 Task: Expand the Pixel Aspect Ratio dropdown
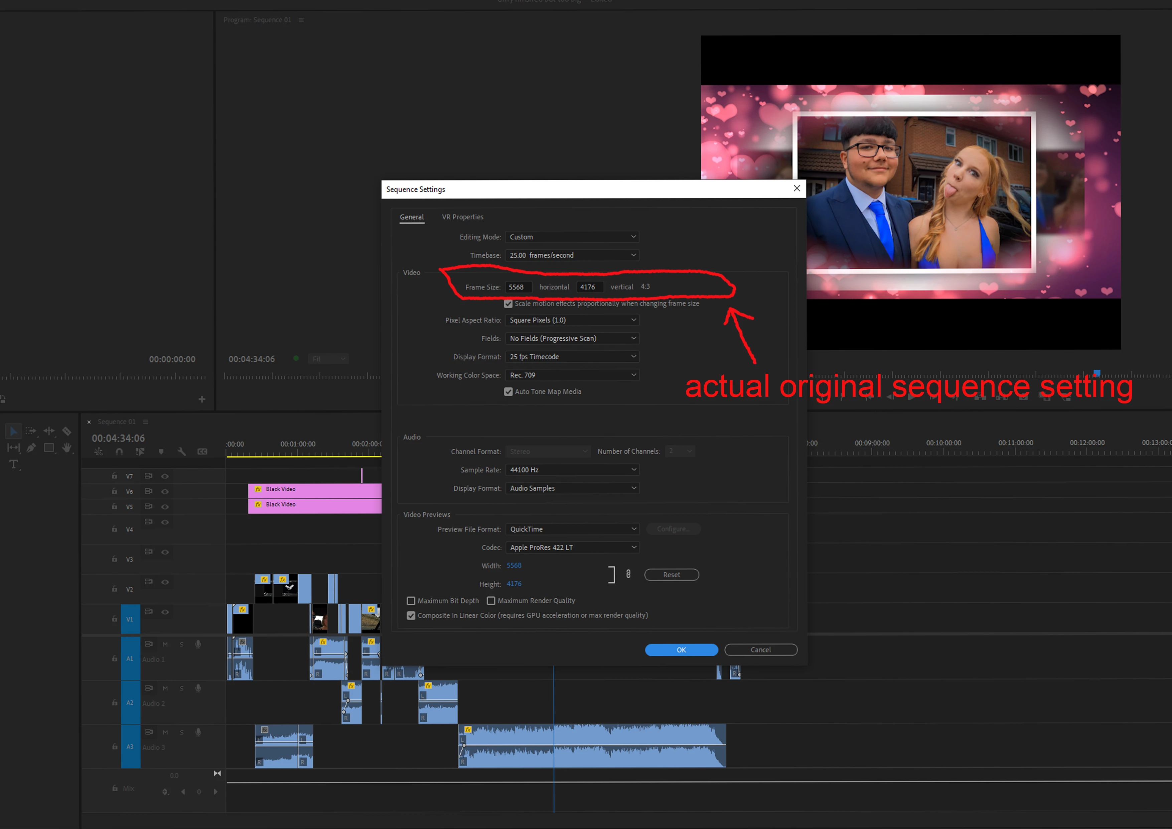(x=572, y=320)
